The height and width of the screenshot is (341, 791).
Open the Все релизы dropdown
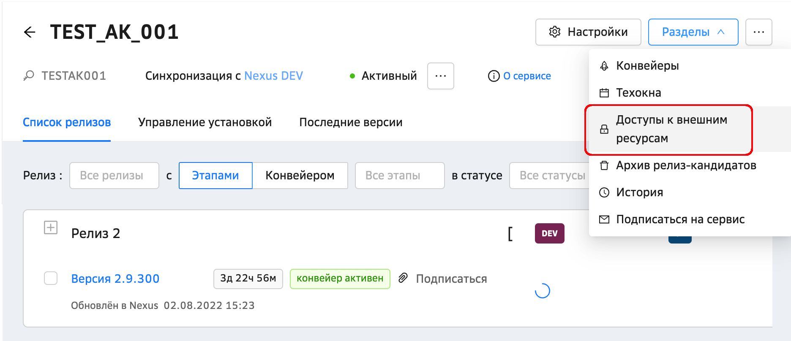[x=114, y=176]
